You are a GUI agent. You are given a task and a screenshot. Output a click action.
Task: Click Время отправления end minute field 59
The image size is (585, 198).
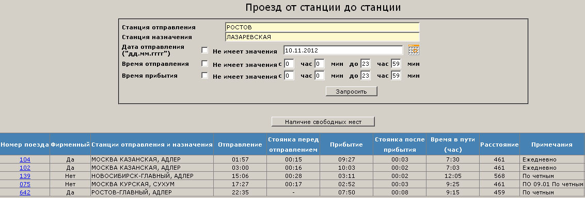coord(396,64)
